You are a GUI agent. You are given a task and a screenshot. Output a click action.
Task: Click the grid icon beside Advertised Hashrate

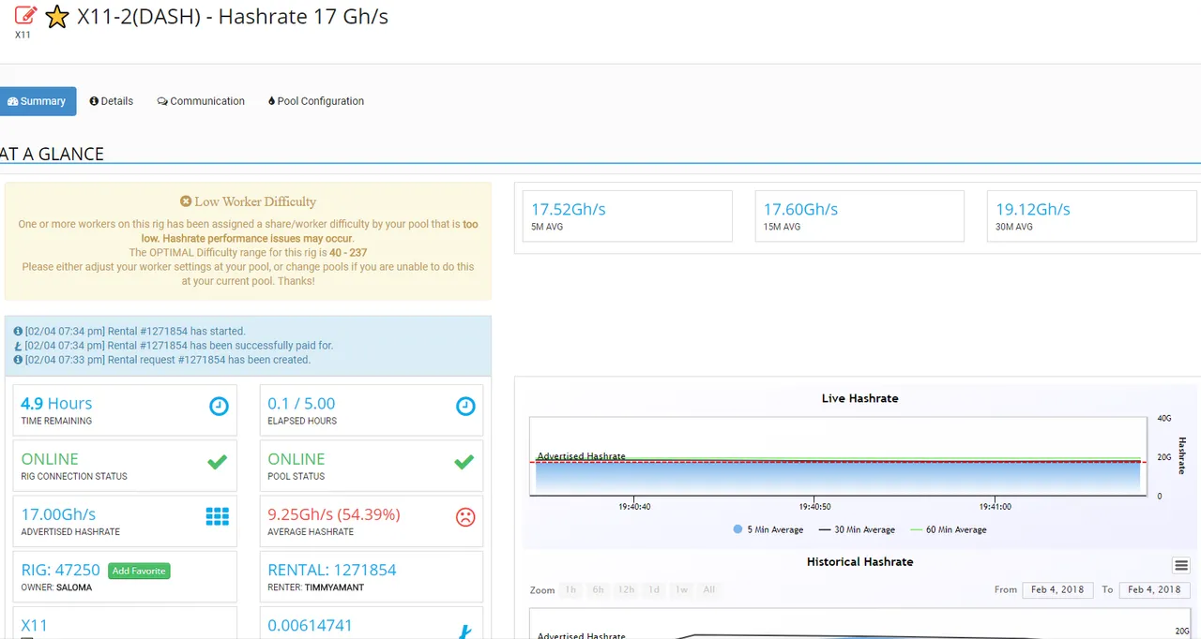pos(218,516)
